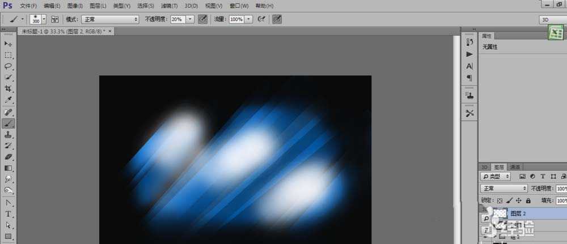The image size is (567, 244).
Task: Select the Gradient tool
Action: click(x=9, y=168)
